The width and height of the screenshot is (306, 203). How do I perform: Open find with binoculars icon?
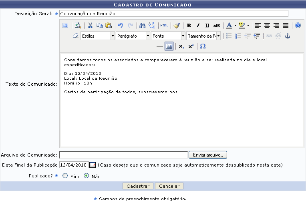pyautogui.click(x=142, y=26)
